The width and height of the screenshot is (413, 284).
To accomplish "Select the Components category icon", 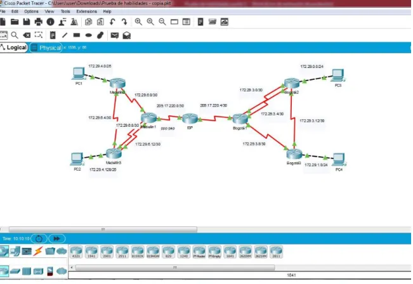I will click(x=27, y=252).
